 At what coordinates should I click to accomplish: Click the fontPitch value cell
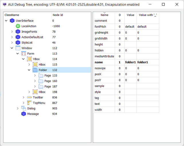[x=130, y=27]
